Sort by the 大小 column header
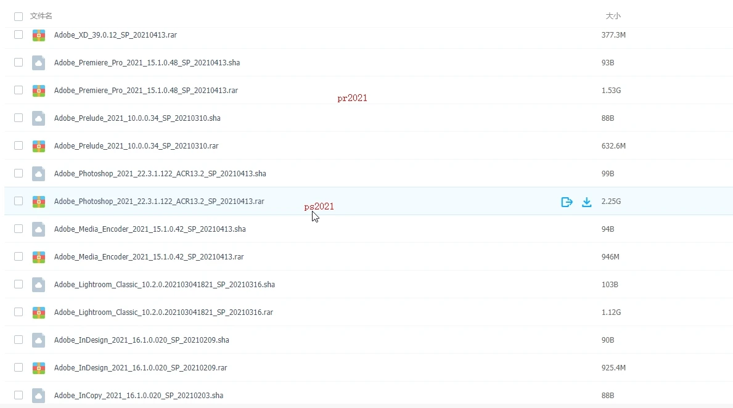 click(613, 16)
